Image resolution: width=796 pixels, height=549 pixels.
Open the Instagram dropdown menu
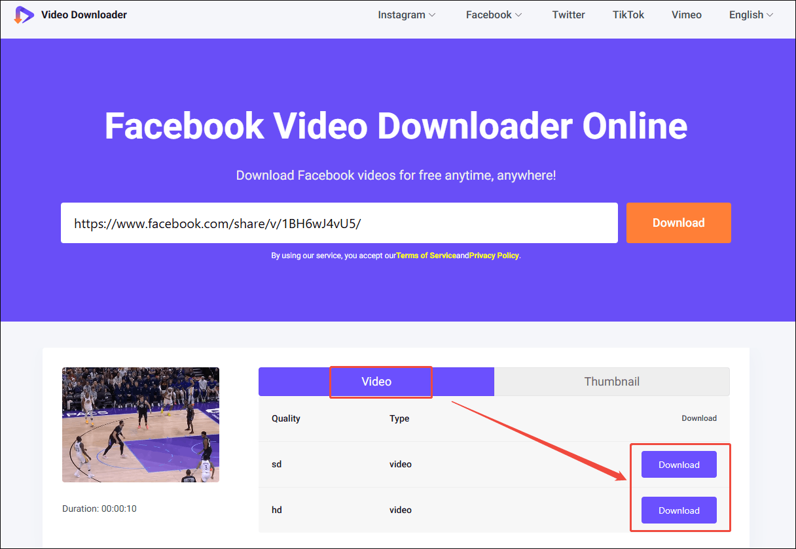click(407, 14)
